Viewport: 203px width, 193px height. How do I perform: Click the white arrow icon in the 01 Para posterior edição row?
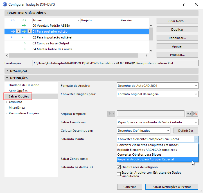click(x=13, y=31)
